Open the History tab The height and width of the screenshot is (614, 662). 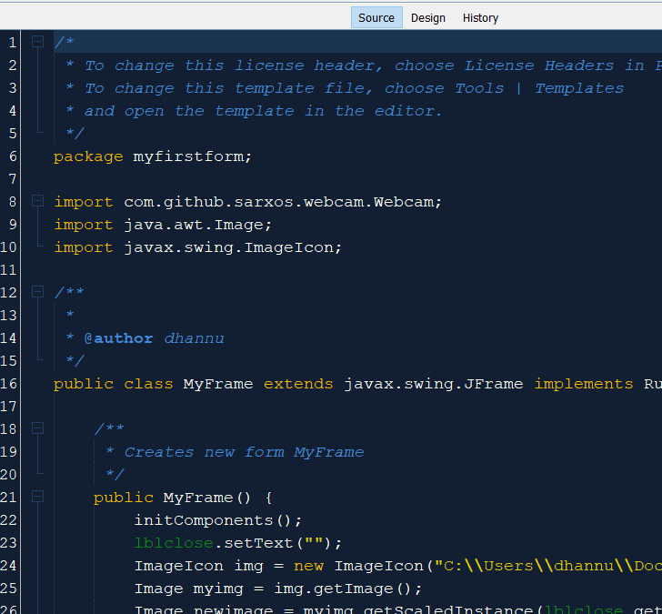[x=480, y=17]
